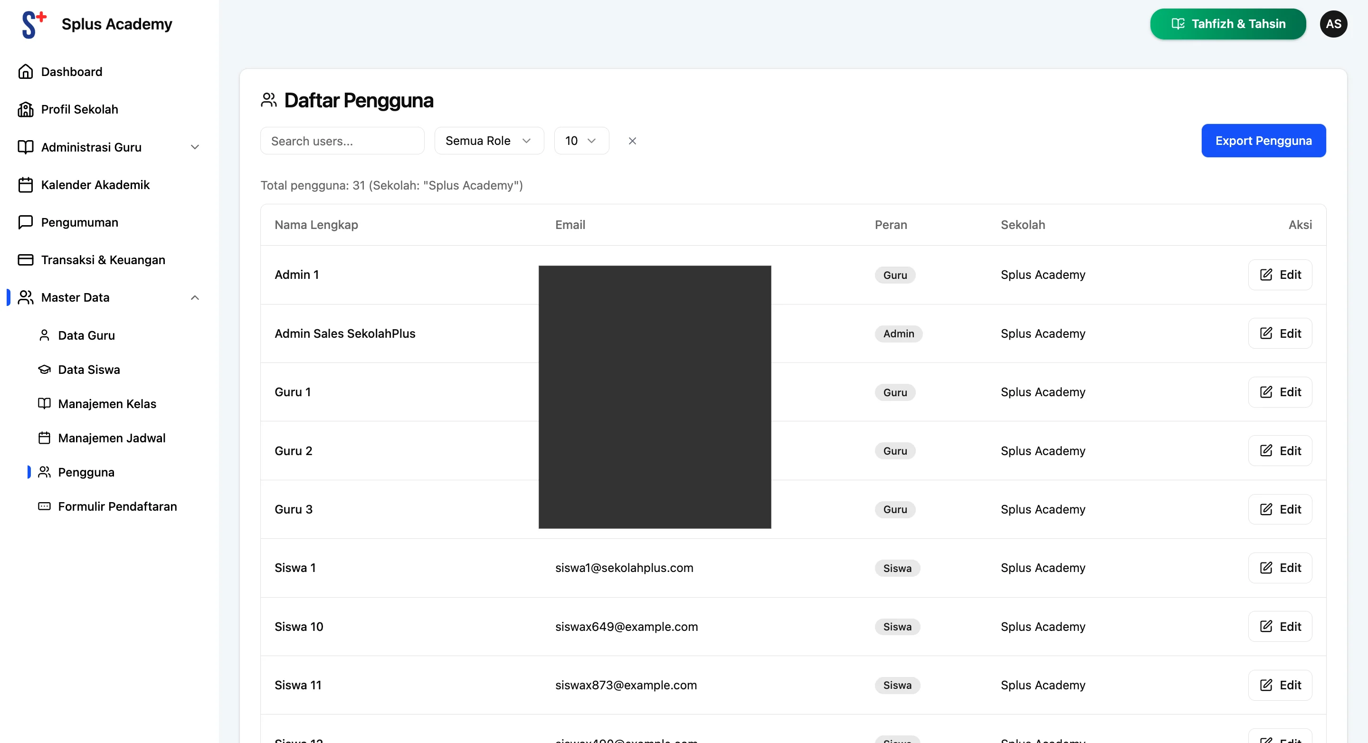Click the Dashboard home icon
The height and width of the screenshot is (743, 1368).
[x=26, y=71]
